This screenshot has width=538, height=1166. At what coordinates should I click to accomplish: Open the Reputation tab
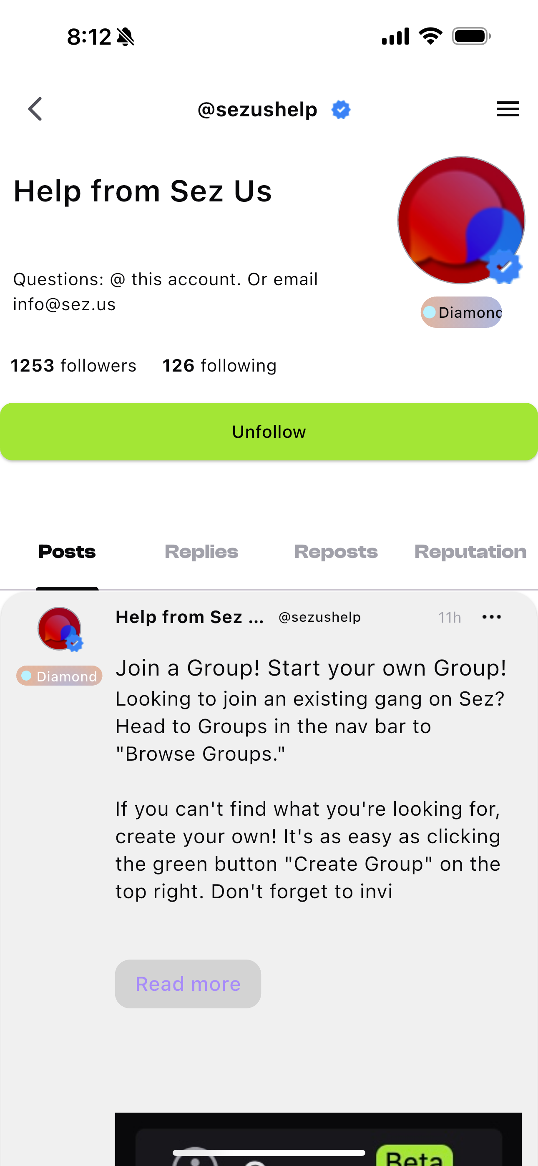pos(470,552)
